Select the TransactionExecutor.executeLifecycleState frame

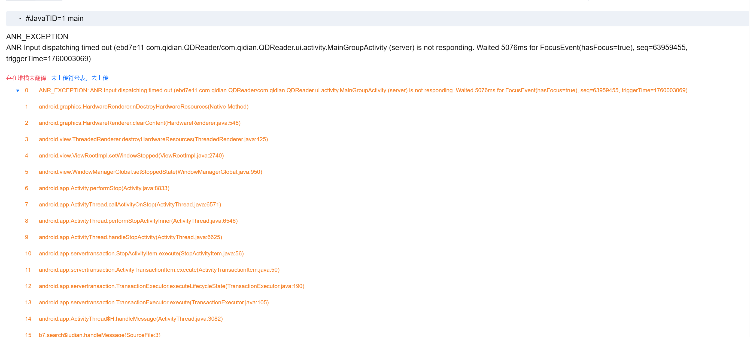(171, 286)
